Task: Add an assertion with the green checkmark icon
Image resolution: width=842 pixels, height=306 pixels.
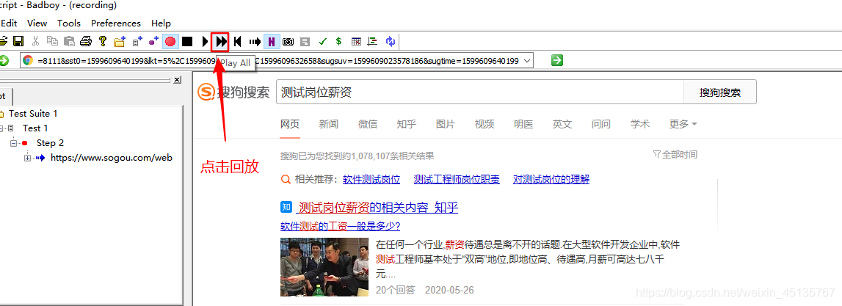Action: 322,41
